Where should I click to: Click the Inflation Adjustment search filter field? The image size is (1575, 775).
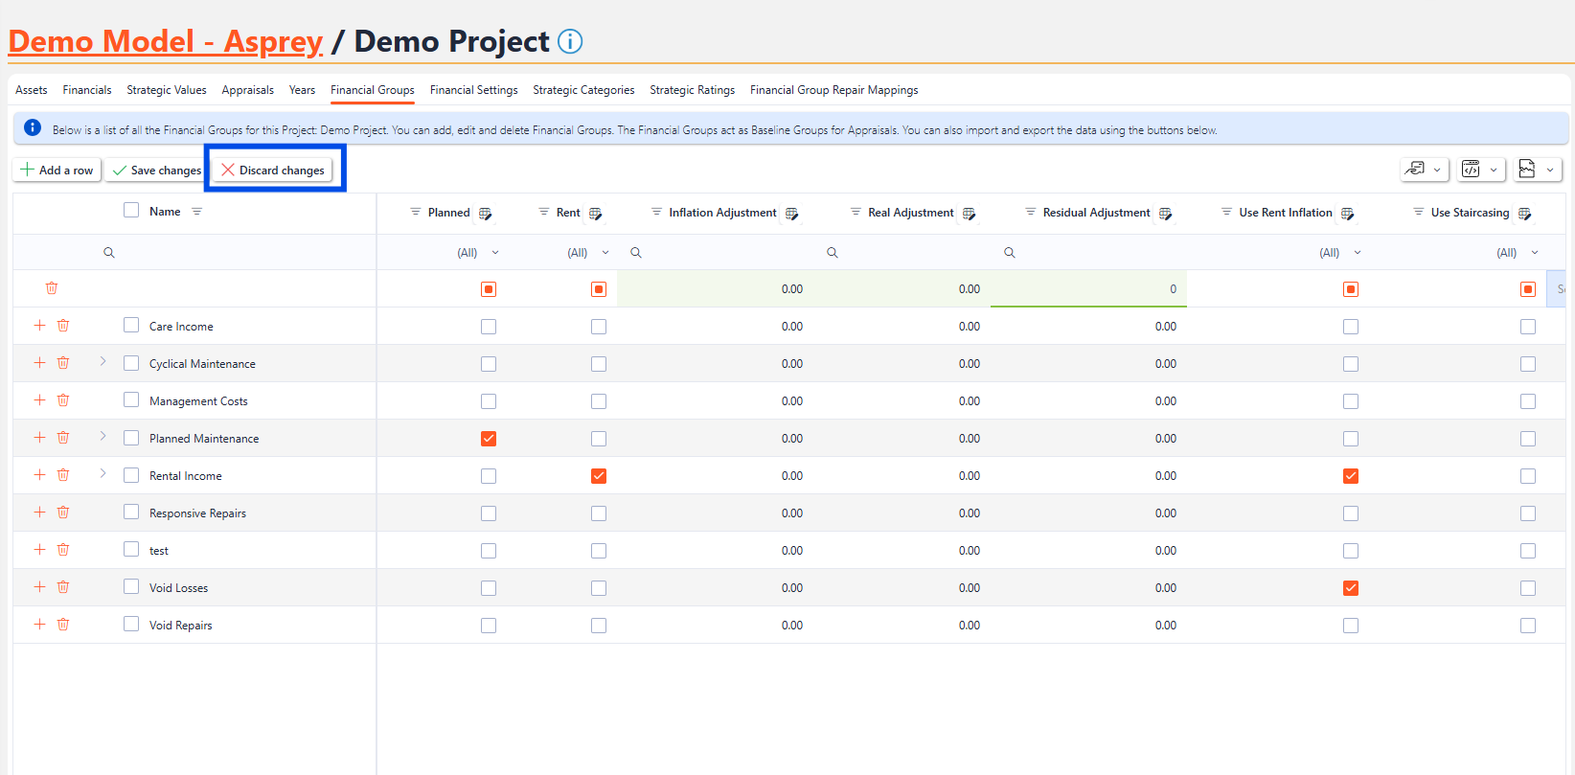coord(719,253)
